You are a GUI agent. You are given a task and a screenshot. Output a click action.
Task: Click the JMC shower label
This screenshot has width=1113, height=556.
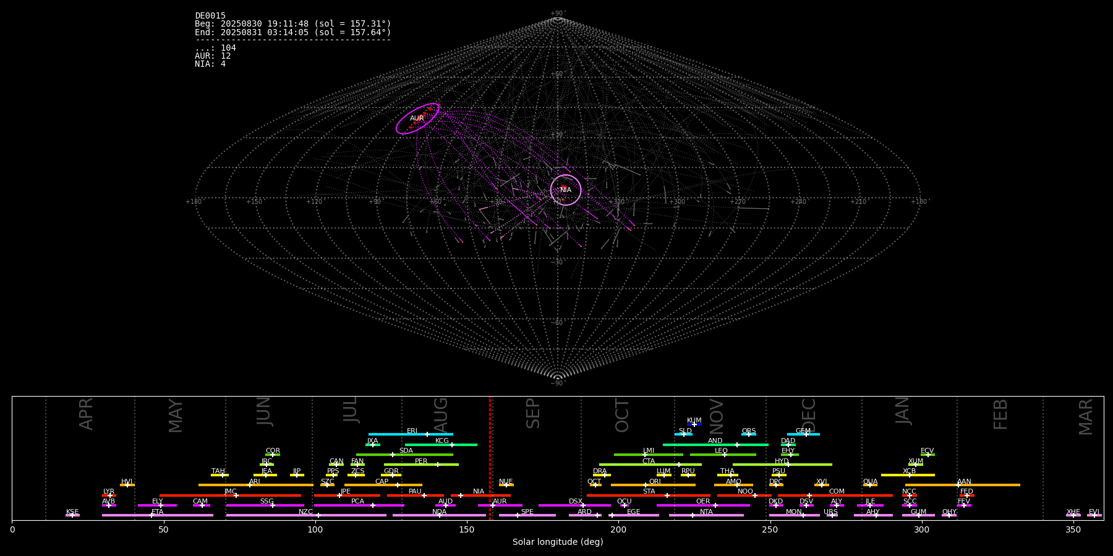pos(230,492)
